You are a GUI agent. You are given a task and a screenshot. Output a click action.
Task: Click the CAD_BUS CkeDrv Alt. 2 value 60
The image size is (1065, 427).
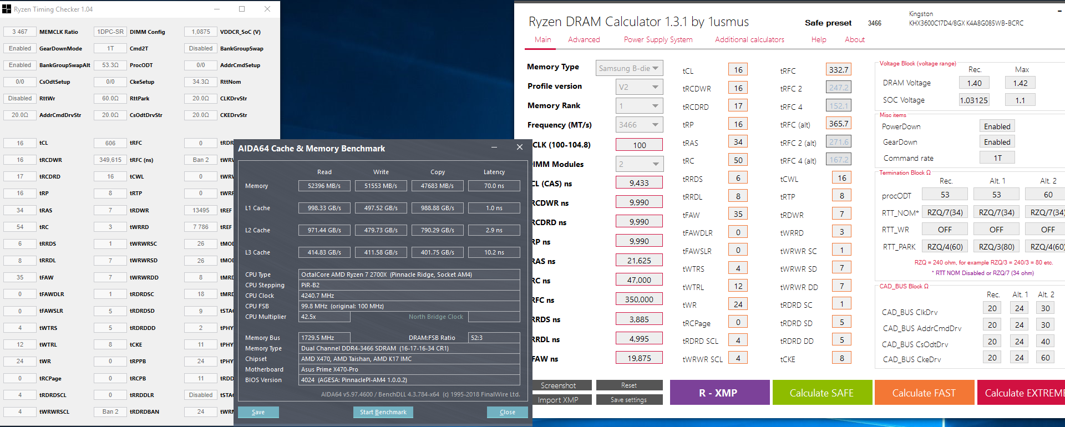coord(1046,358)
